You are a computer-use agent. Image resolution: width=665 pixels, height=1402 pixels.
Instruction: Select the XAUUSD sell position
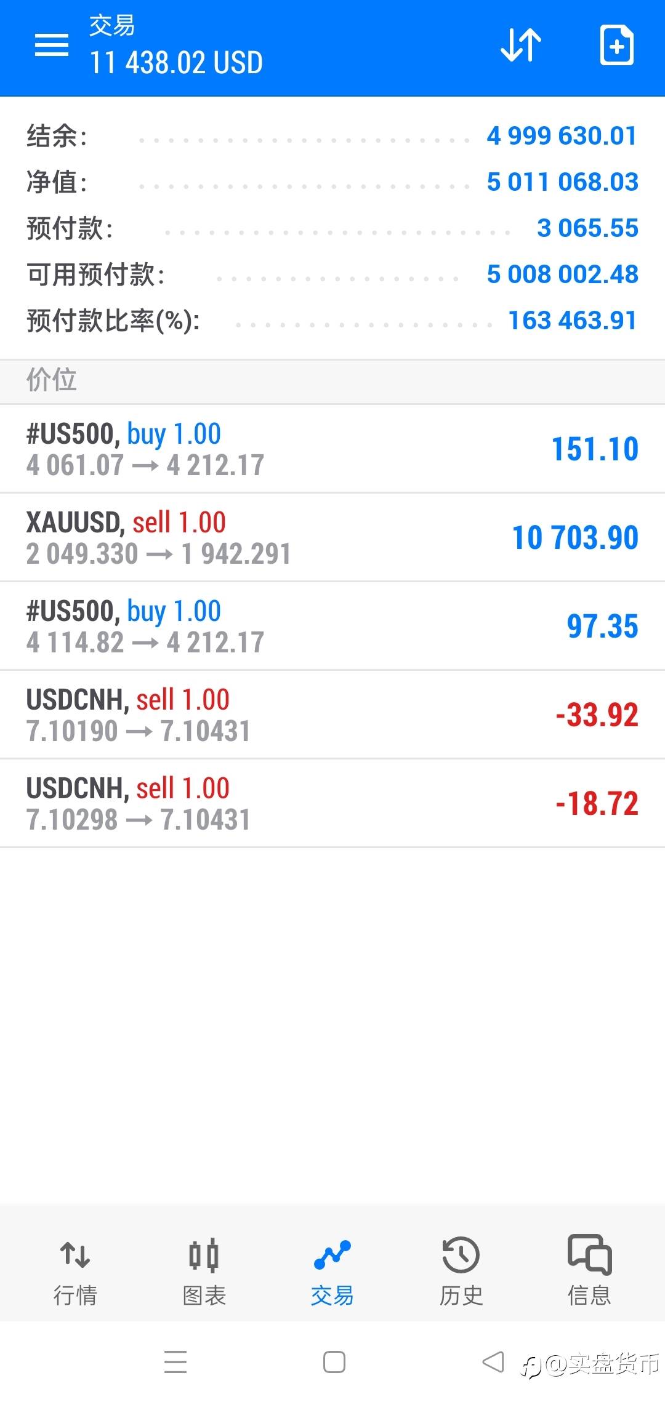click(332, 537)
